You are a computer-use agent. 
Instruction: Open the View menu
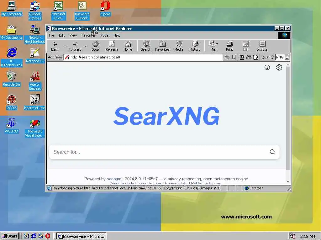pos(73,36)
